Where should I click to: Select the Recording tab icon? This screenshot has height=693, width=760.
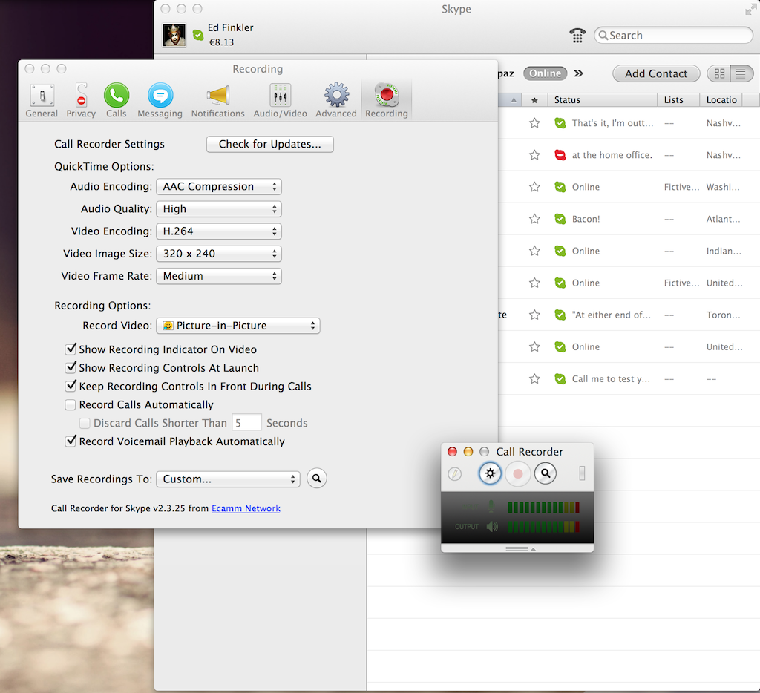[387, 95]
